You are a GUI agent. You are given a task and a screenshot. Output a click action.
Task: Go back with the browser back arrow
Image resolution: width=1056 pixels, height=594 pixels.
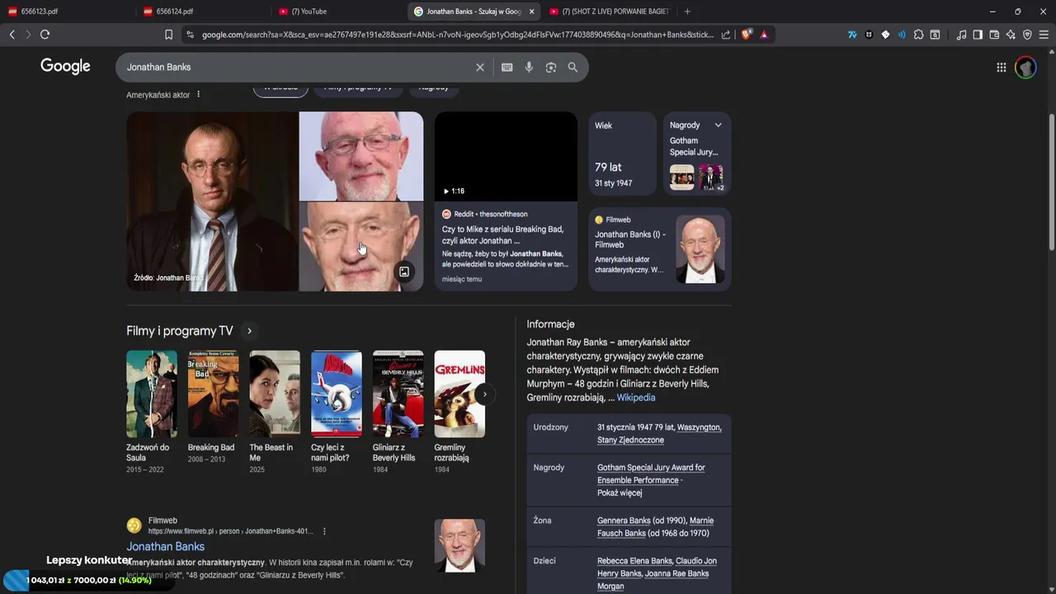[12, 35]
